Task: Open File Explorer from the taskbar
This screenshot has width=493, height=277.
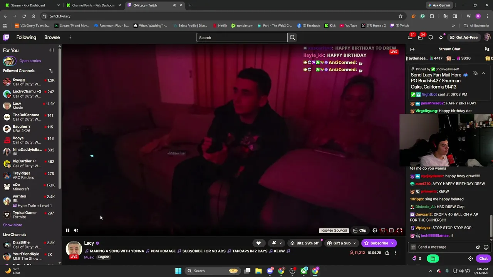Action: [258, 271]
